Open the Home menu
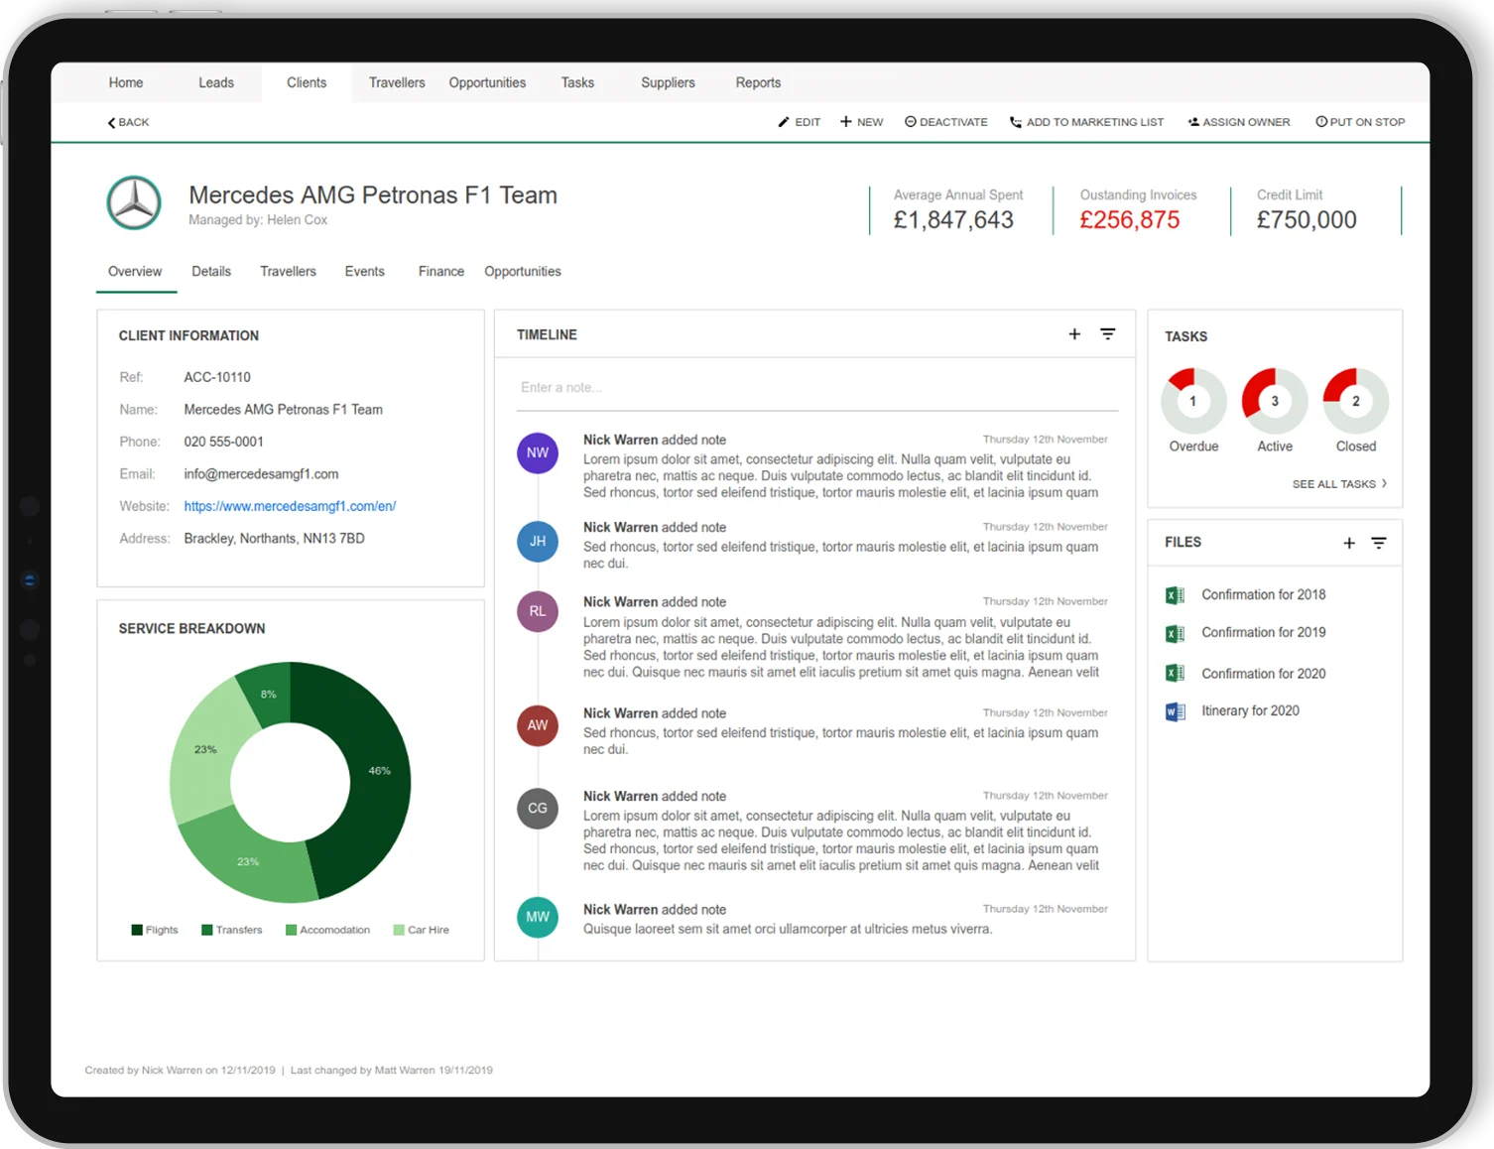The width and height of the screenshot is (1494, 1149). tap(126, 82)
